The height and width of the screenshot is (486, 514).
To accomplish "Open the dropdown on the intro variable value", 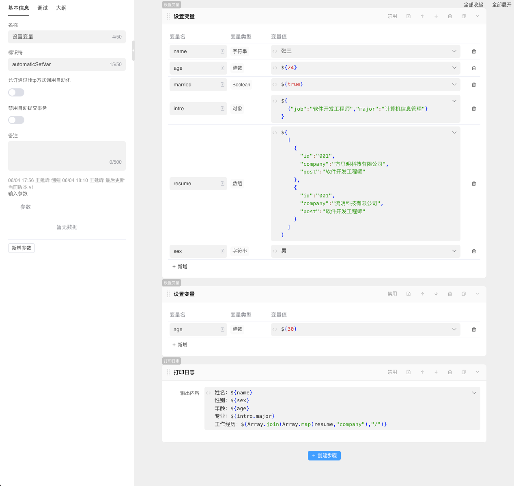I will (454, 101).
